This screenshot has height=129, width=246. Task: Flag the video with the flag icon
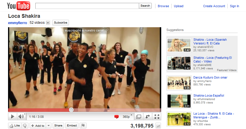point(83,125)
